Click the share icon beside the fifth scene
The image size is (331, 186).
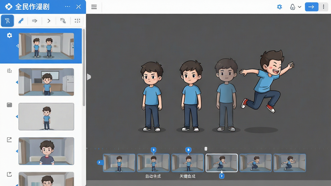[9, 174]
